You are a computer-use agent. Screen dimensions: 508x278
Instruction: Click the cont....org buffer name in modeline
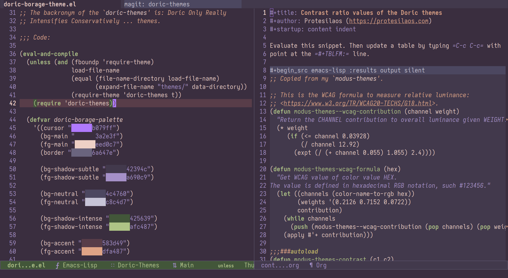click(x=280, y=265)
